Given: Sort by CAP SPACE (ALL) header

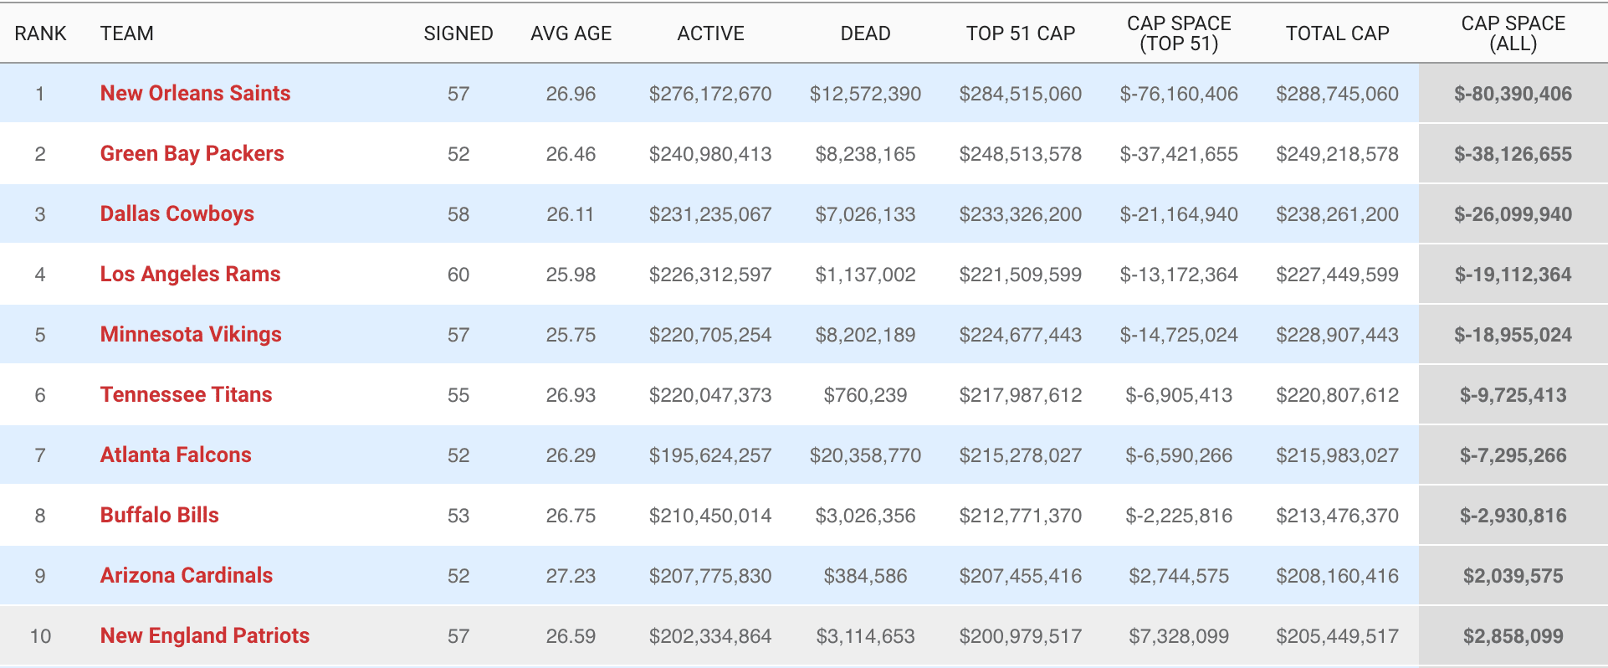Looking at the screenshot, I should (1513, 33).
